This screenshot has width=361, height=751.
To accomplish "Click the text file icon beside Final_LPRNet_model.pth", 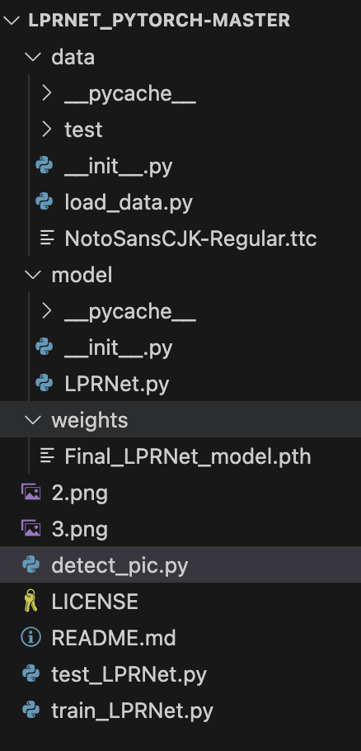I will pos(47,456).
